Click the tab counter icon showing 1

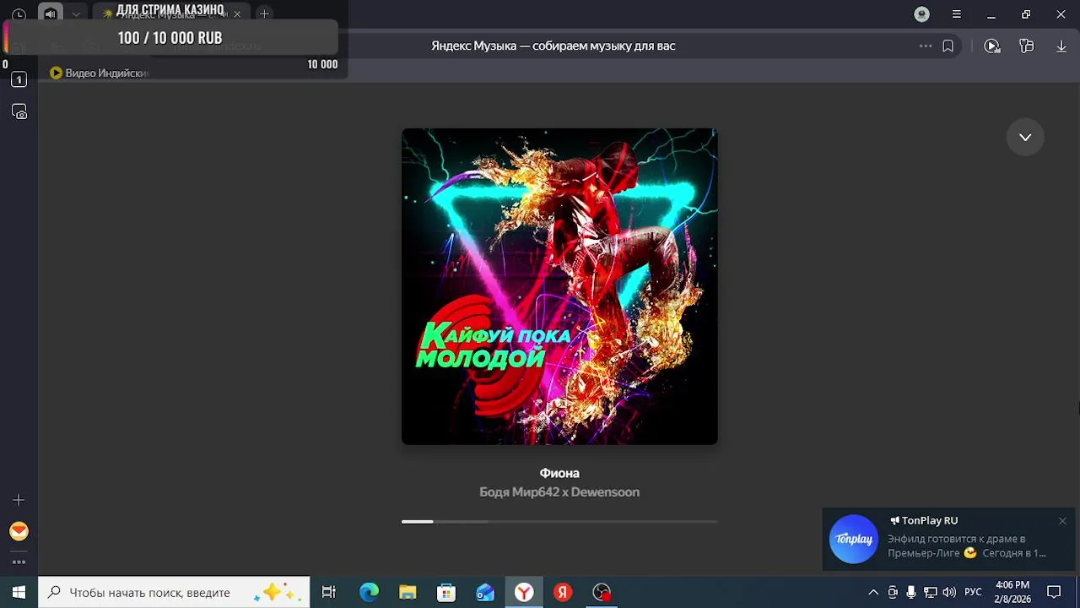coord(19,79)
